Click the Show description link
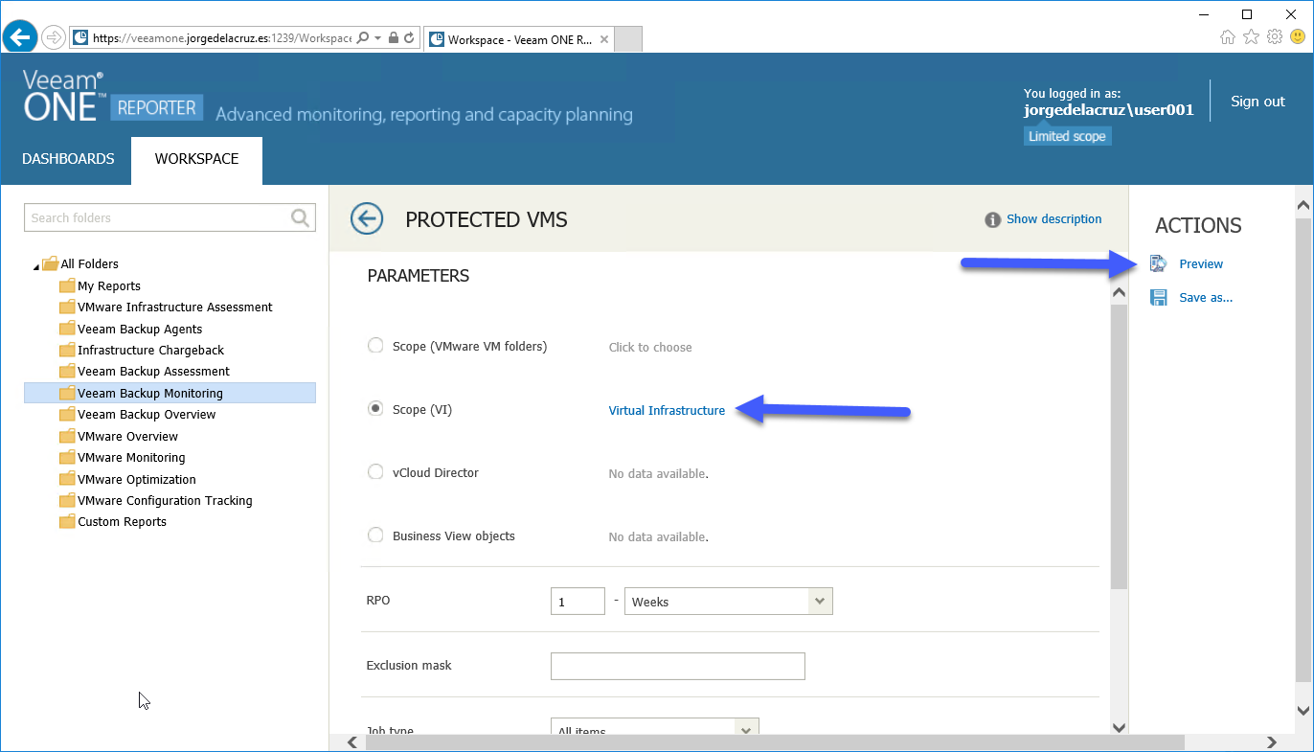1314x752 pixels. pos(1053,219)
